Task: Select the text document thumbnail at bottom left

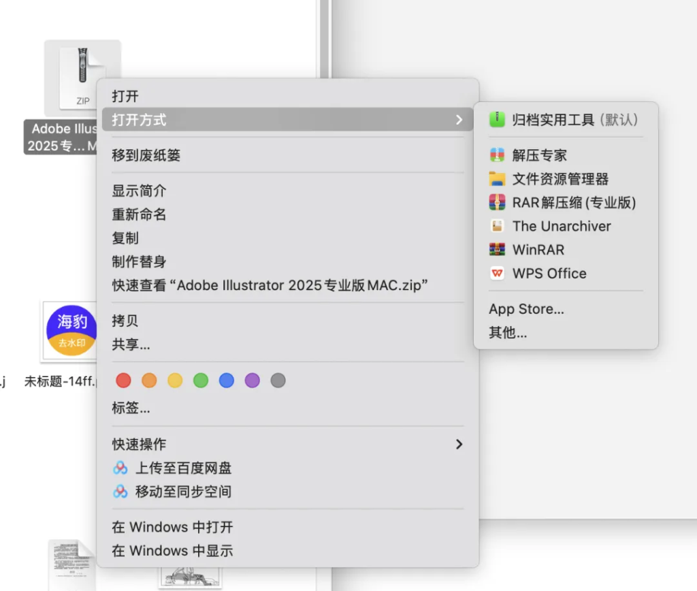Action: tap(71, 564)
